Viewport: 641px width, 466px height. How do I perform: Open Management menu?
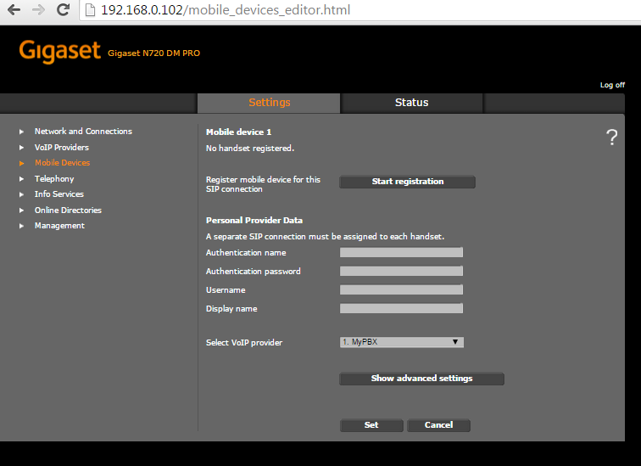[59, 226]
